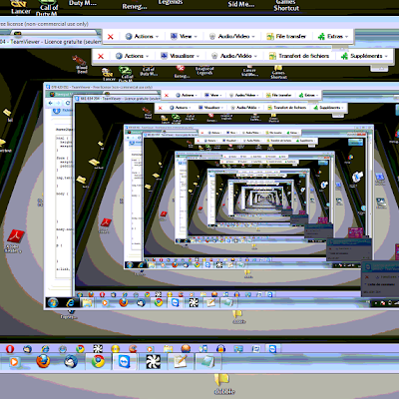
Task: Open the black-and-white fan icon in the bottom taskbar
Action: (x=153, y=361)
